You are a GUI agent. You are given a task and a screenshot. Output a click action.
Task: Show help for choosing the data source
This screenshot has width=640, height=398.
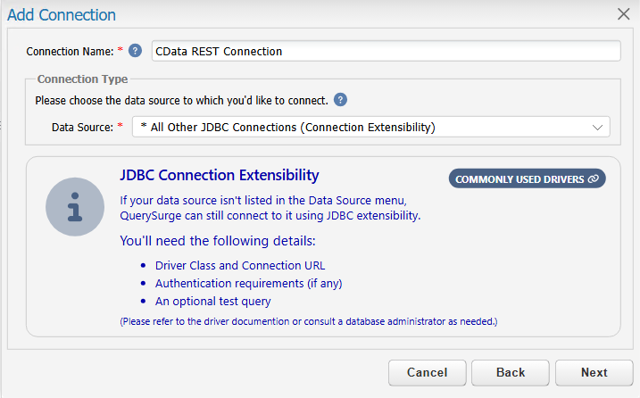340,100
